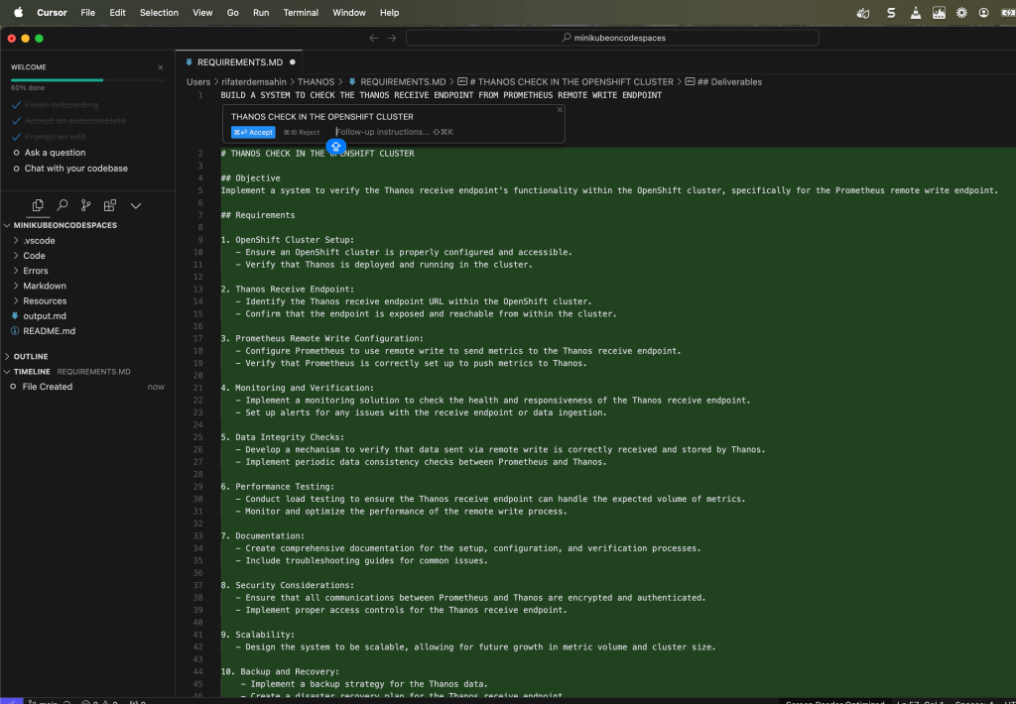Close the Welcome onboarding panel

161,67
